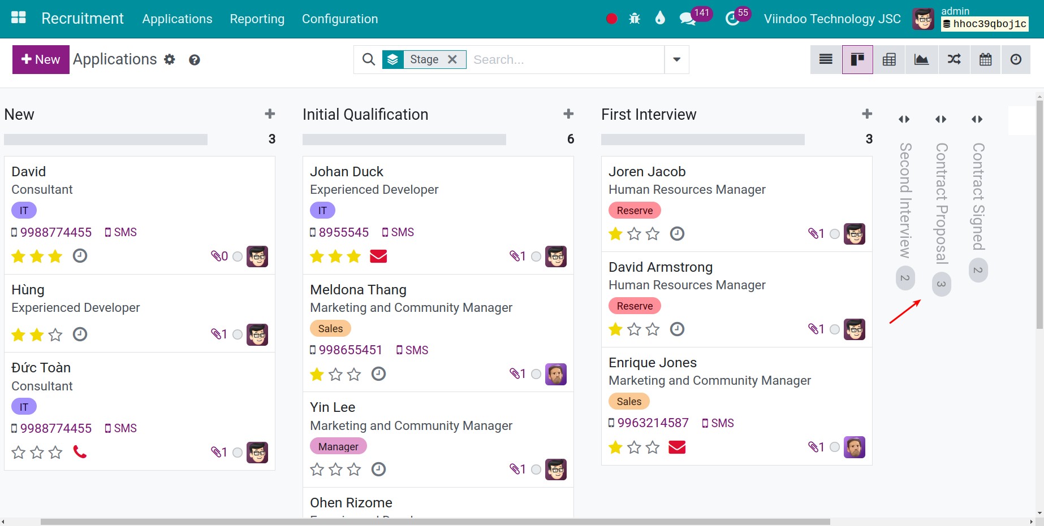Toggle the first star on Yin Lee's card

[x=317, y=469]
